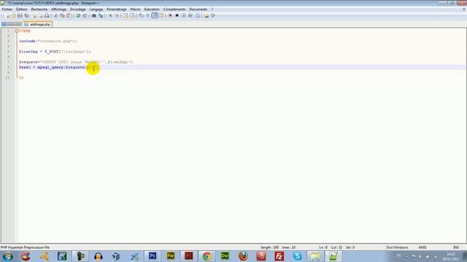Stop macro recording with the black square
Viewport: 467px width, 262px height.
click(x=177, y=15)
